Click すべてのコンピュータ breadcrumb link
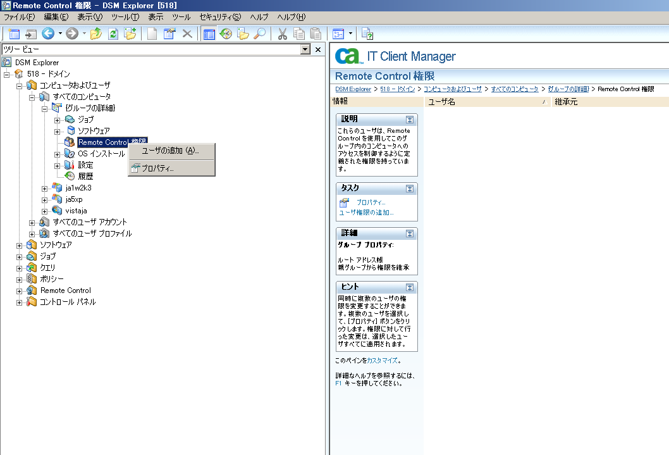The image size is (669, 455). (515, 89)
